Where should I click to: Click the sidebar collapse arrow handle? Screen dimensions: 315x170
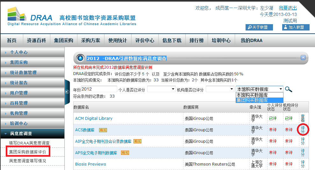click(x=67, y=92)
